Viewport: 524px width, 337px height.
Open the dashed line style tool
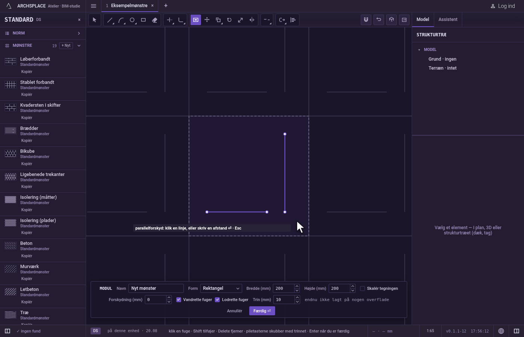click(266, 20)
